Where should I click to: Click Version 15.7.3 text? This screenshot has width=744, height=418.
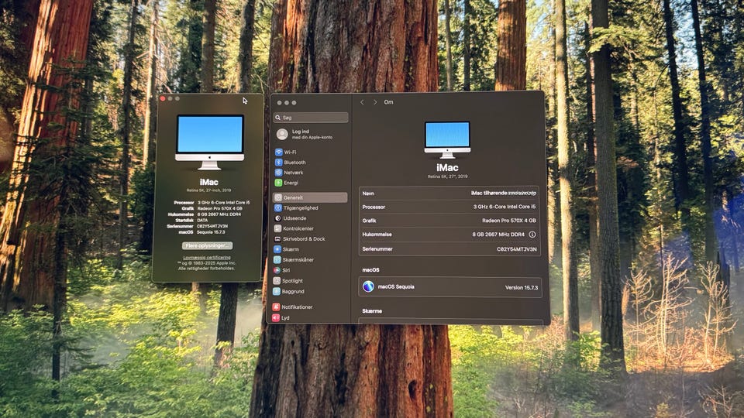pos(521,288)
